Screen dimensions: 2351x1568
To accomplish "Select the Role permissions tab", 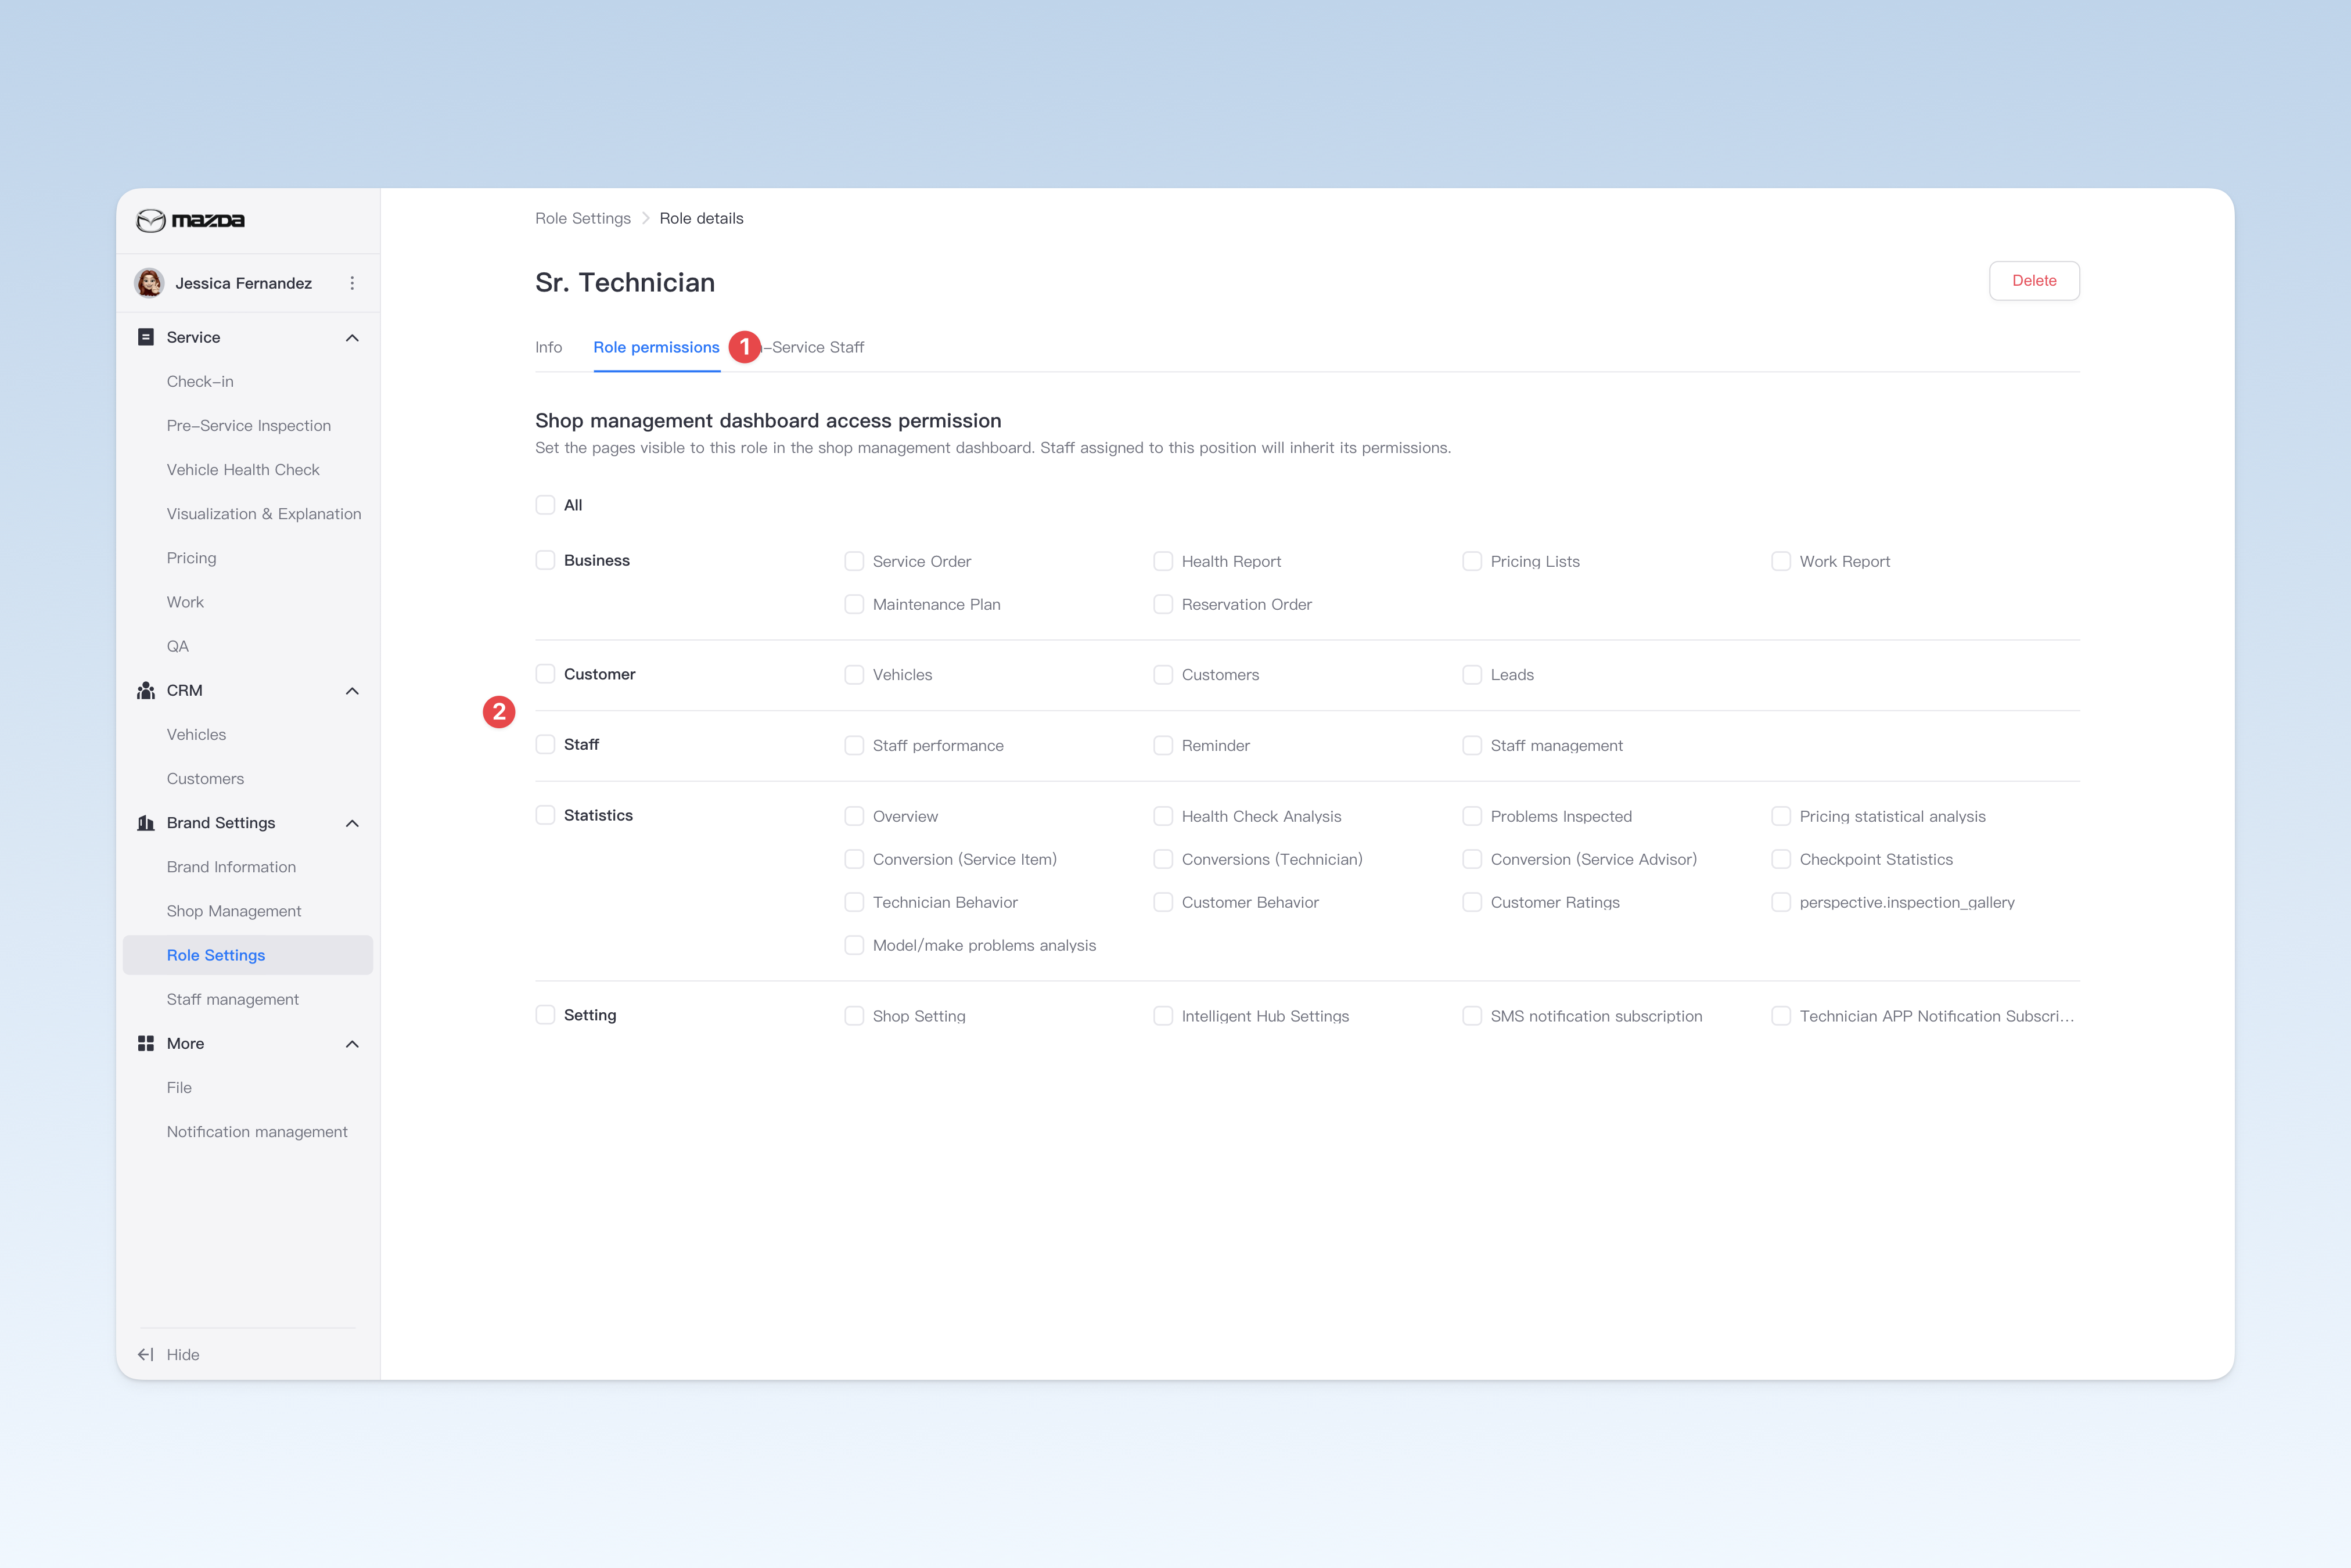I will point(656,347).
